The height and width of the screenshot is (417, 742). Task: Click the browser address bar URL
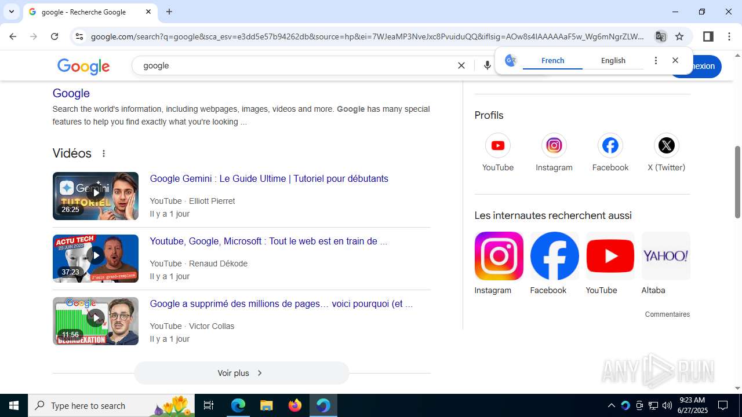367,36
